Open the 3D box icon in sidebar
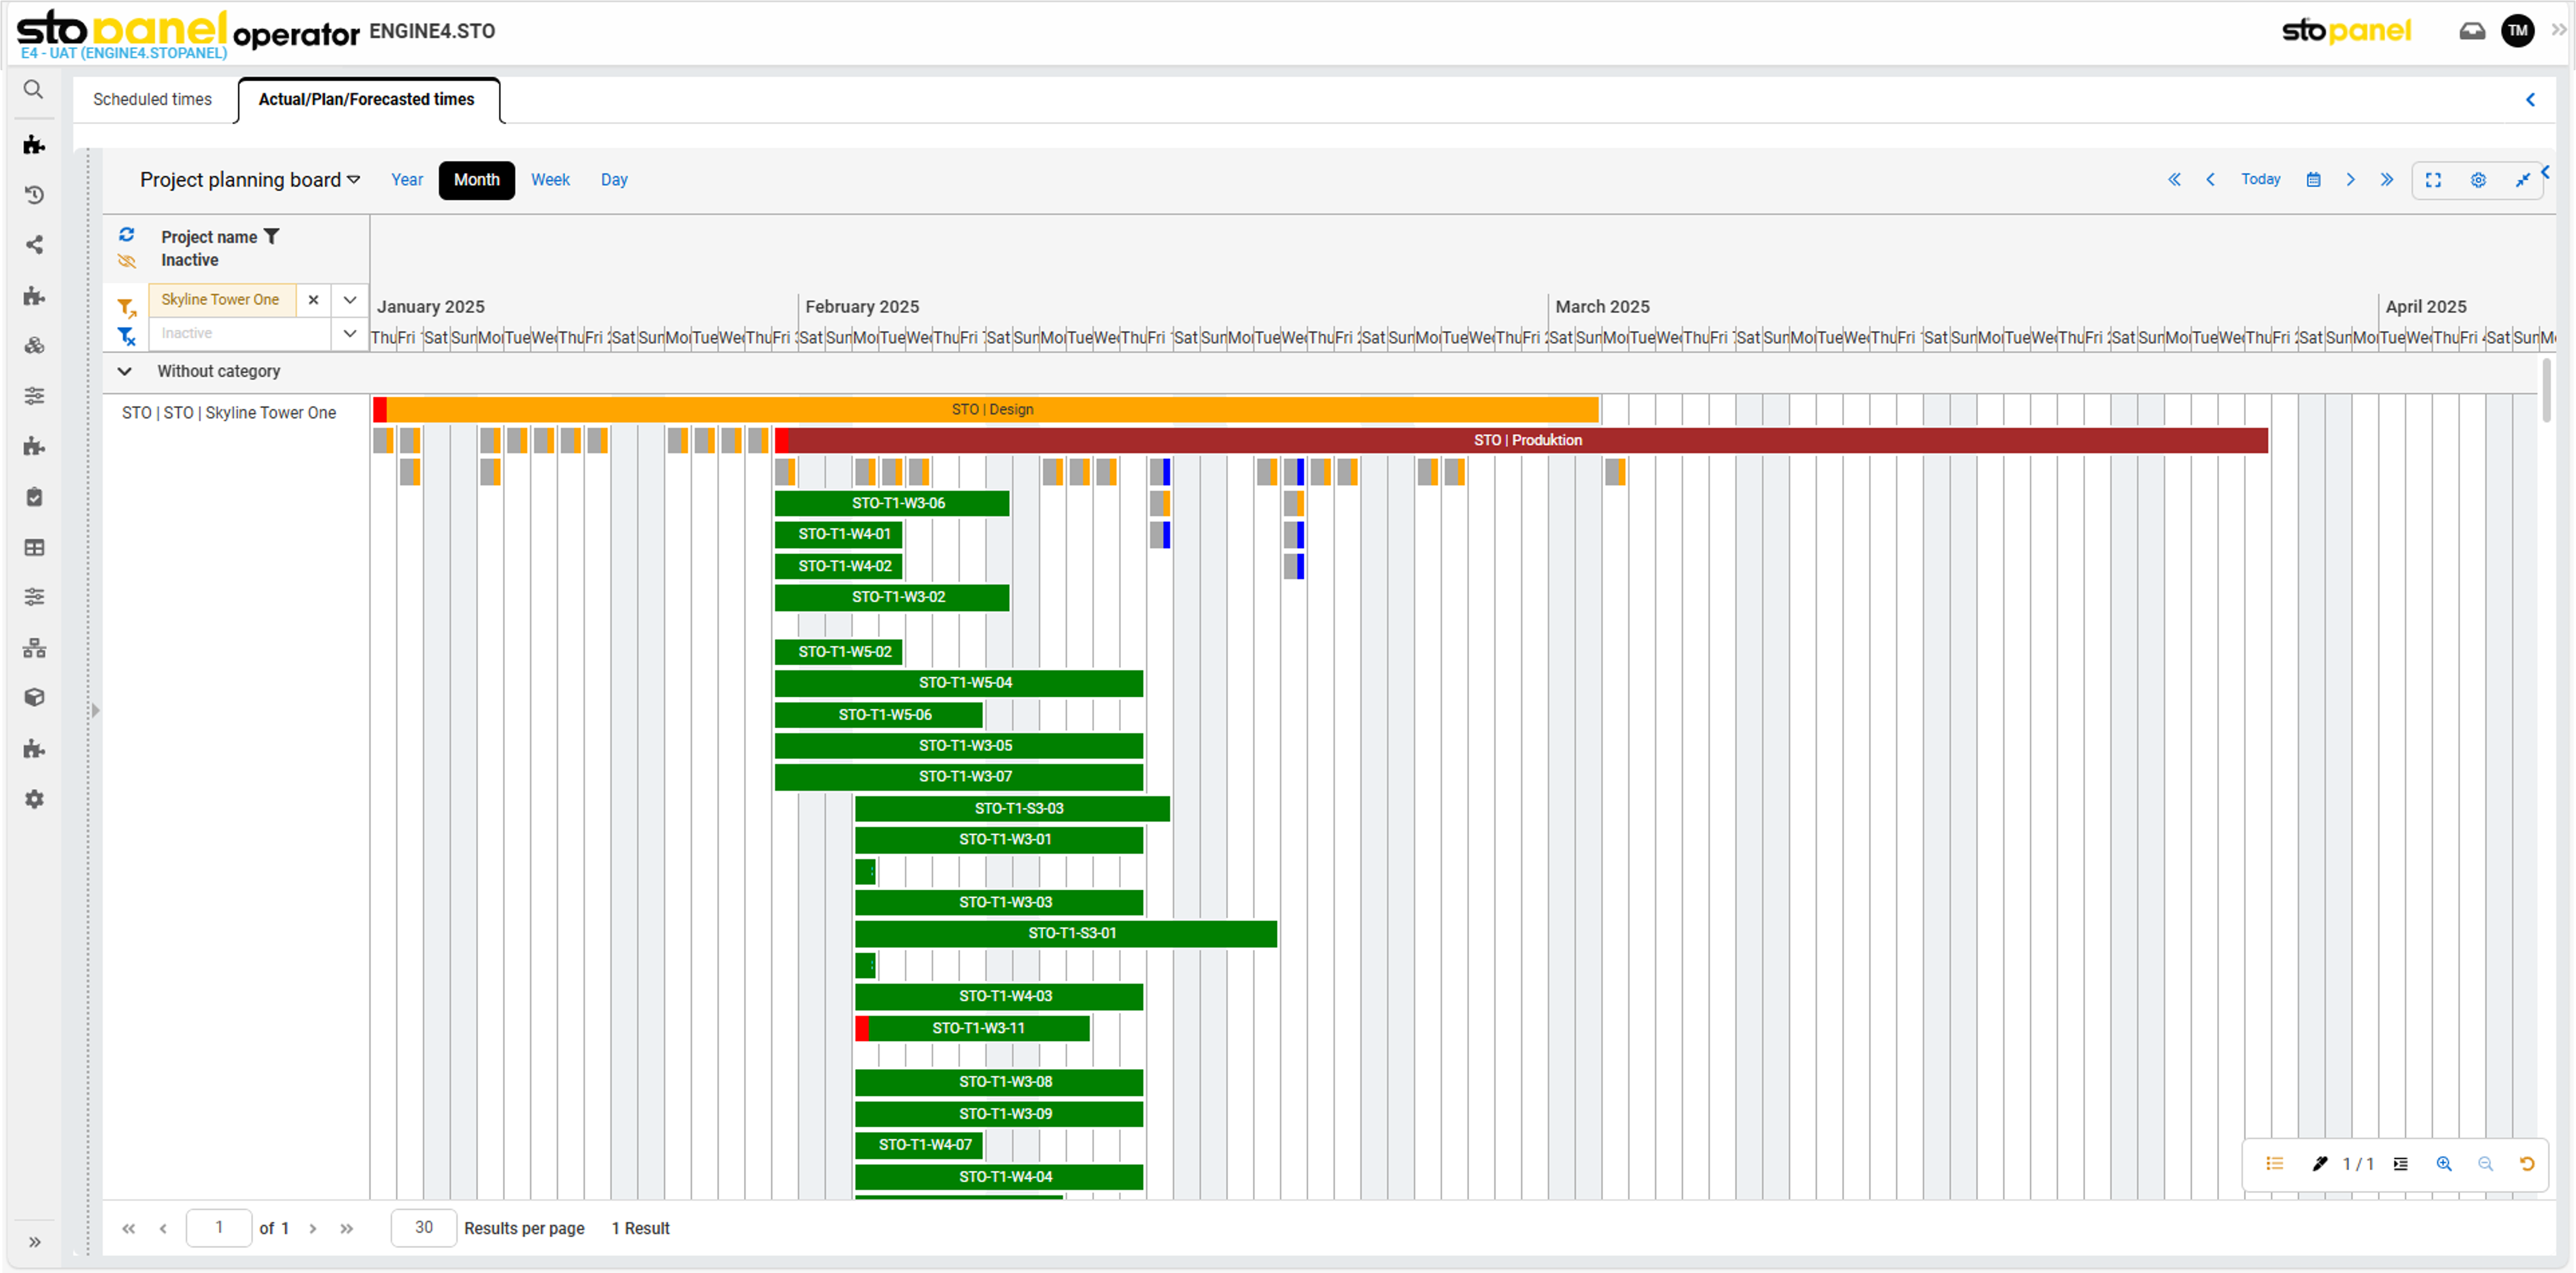 [34, 698]
